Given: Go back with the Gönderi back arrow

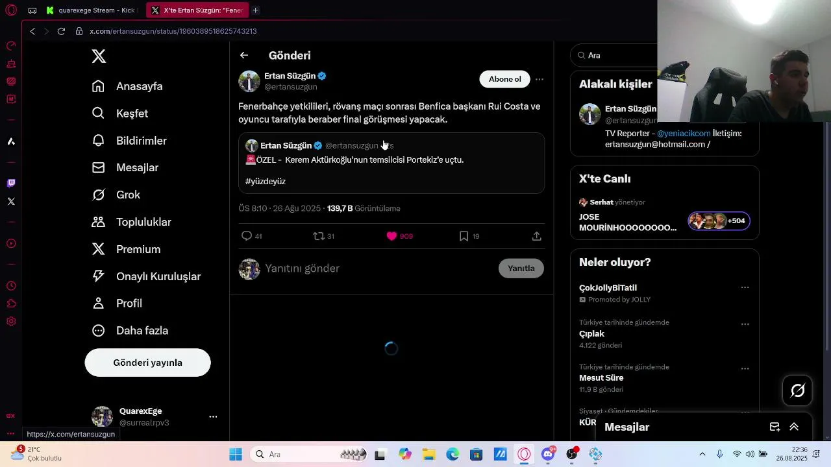Looking at the screenshot, I should click(x=244, y=56).
